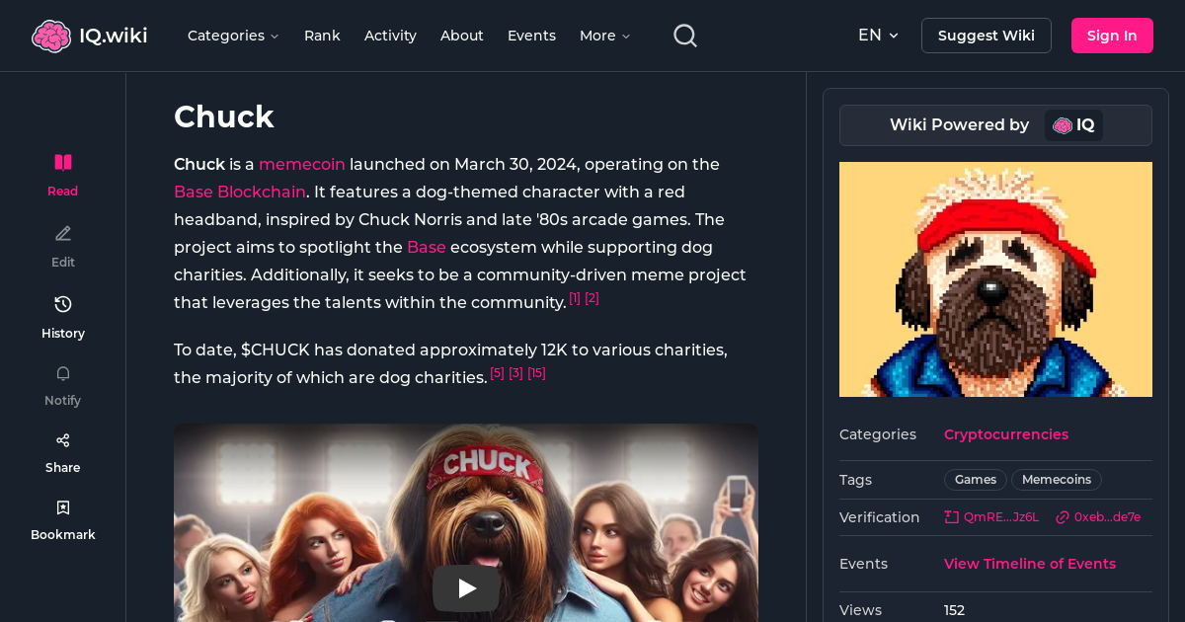Select the Memecoins tag
Screen dimensions: 1185x622
(1056, 479)
